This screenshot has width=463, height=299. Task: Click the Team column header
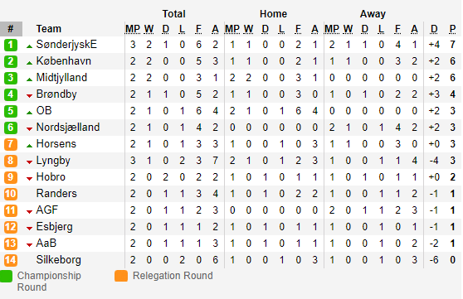click(x=49, y=29)
